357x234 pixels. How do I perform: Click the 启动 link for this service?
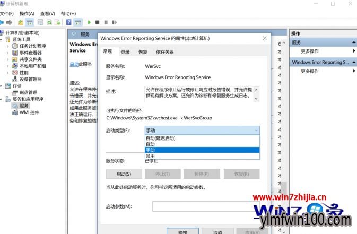pyautogui.click(x=74, y=64)
